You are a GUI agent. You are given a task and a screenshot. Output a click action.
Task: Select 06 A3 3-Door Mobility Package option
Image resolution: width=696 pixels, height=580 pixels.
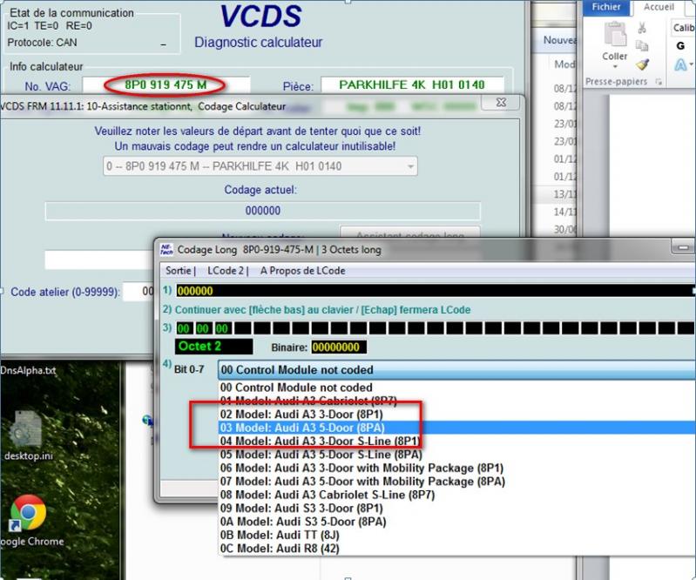coord(457,469)
